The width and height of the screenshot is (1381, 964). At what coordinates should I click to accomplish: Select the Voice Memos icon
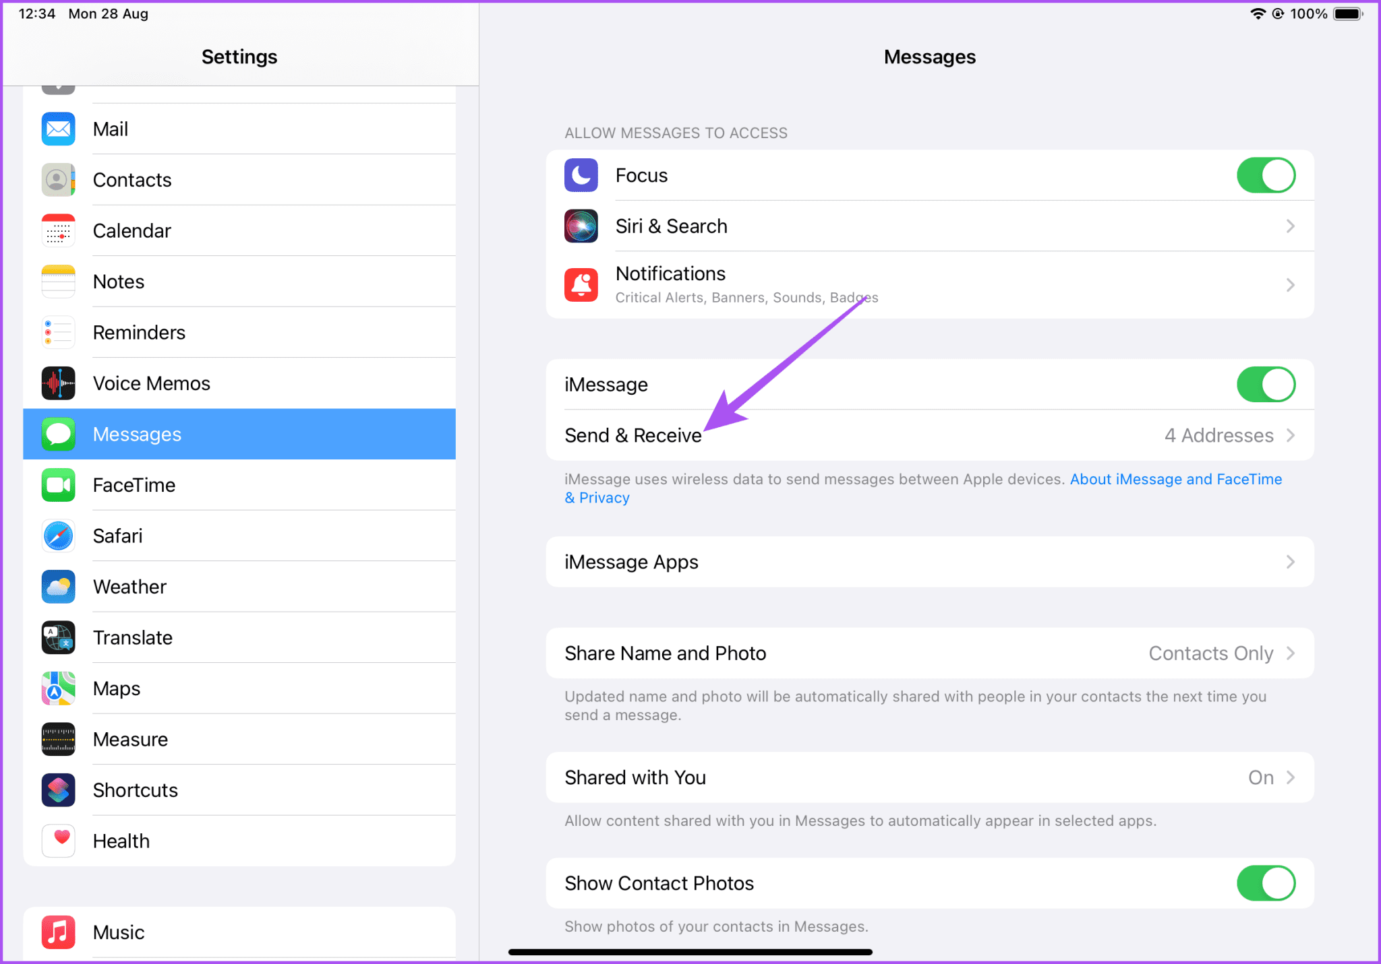click(x=58, y=383)
